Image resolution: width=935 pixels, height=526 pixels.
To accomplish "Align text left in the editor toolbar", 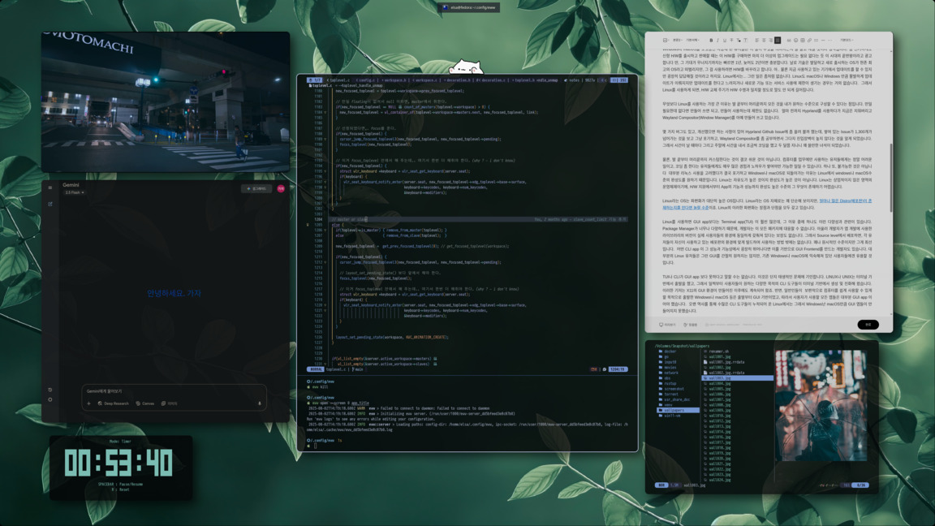I will (x=756, y=41).
